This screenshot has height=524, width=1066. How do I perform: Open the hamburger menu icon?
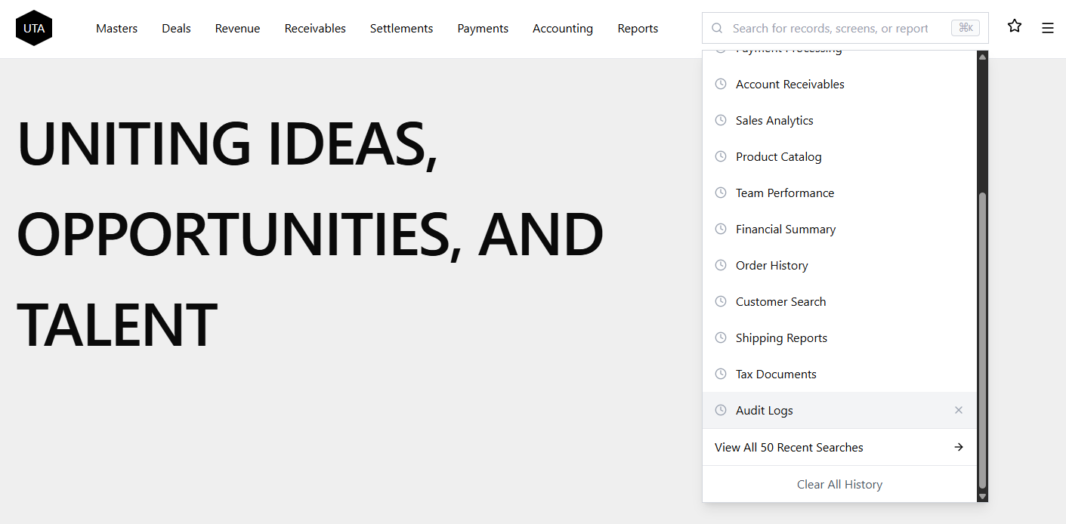tap(1047, 28)
